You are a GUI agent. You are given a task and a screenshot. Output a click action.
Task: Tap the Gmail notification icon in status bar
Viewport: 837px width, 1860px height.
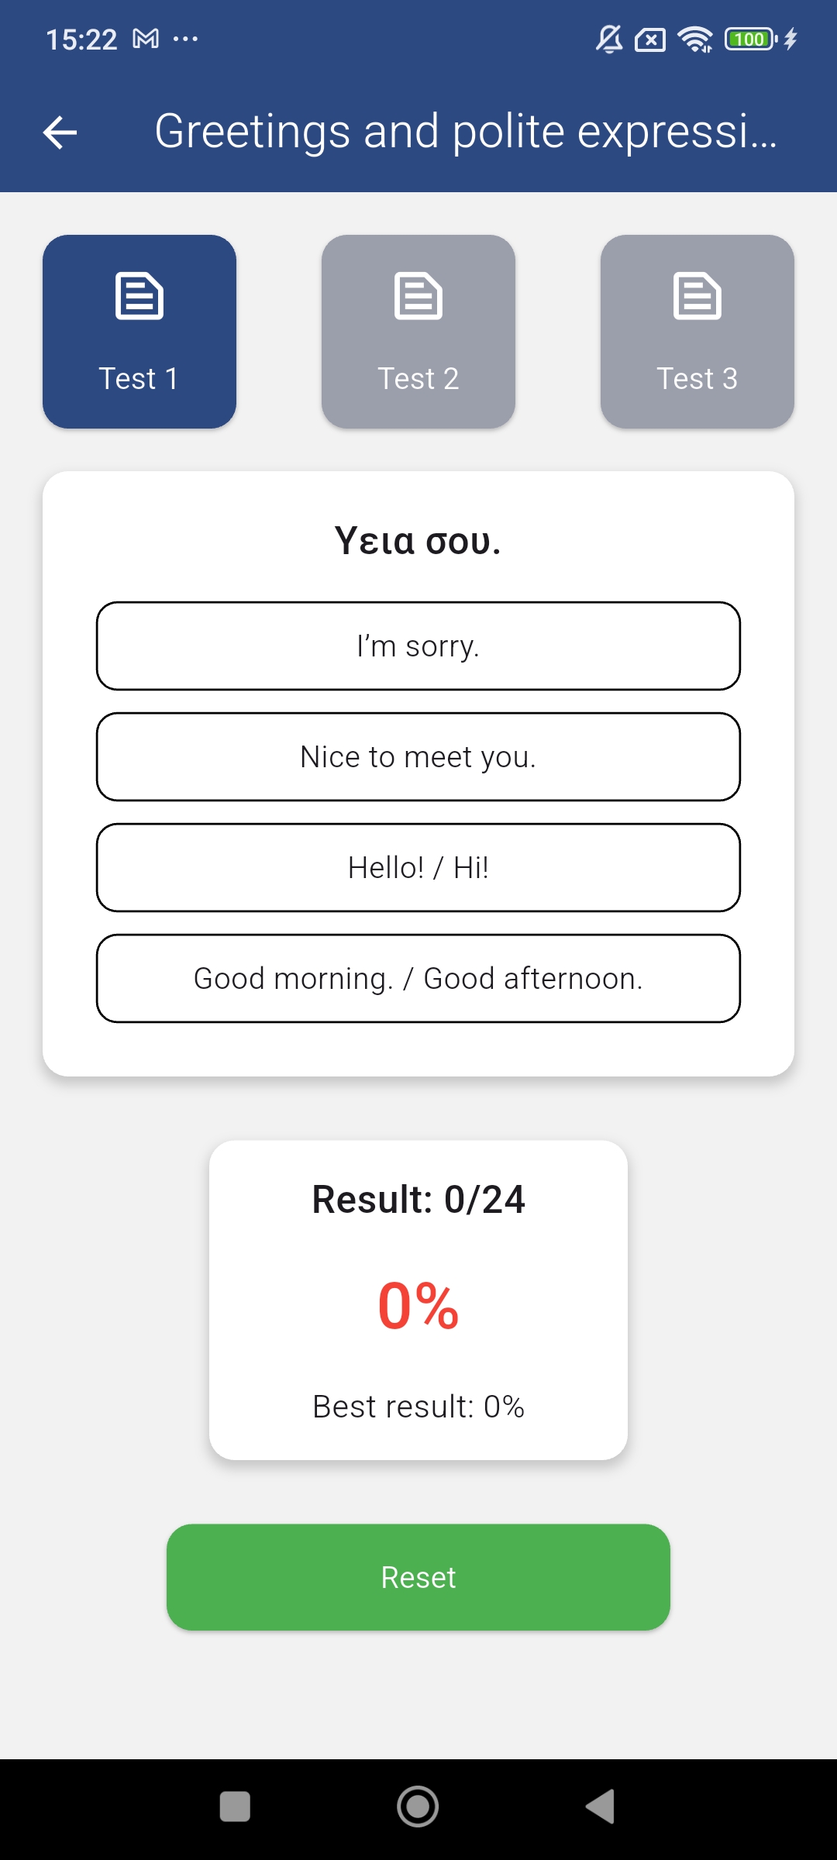tap(146, 39)
